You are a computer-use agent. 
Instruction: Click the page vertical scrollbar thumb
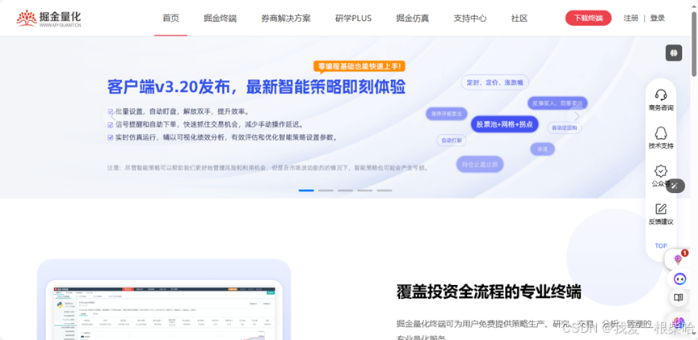[x=694, y=44]
